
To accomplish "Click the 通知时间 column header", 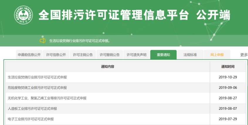I will (227, 67).
